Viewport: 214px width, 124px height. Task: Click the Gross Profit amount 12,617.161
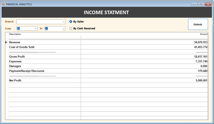click(x=201, y=57)
